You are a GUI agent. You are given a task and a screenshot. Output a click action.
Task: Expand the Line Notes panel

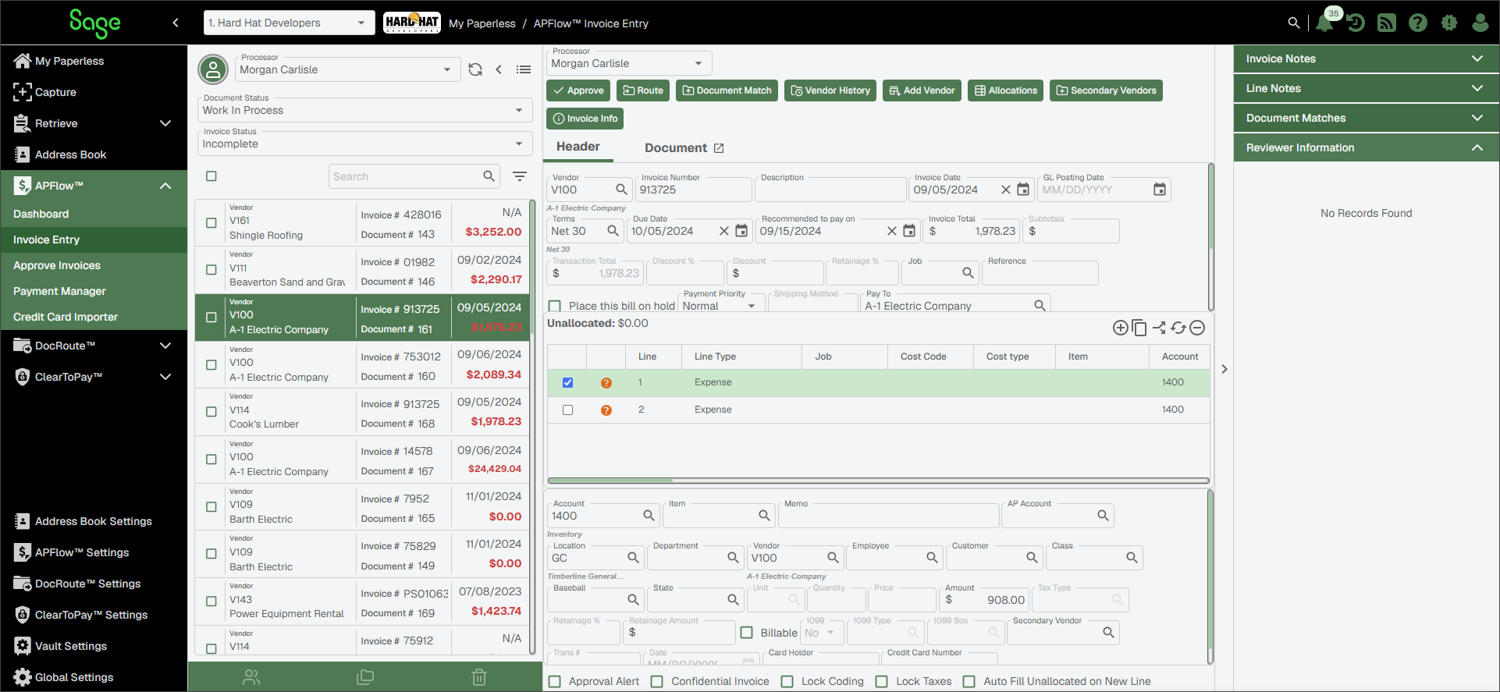coord(1366,88)
